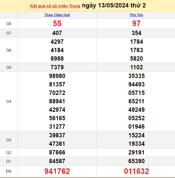The height and width of the screenshot is (178, 175).
Task: Click G4 number 94493
Action: tap(136, 84)
